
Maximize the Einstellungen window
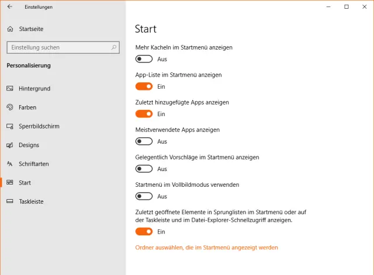(347, 7)
